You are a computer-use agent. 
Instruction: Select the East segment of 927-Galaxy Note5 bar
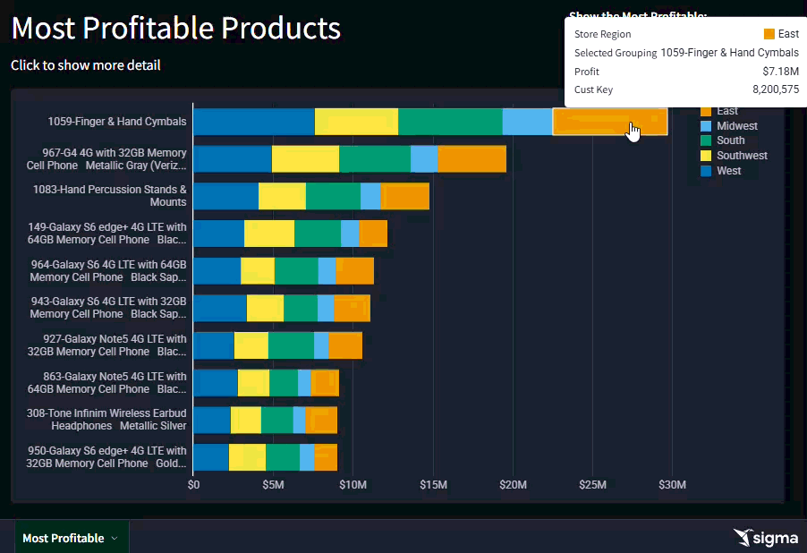345,345
